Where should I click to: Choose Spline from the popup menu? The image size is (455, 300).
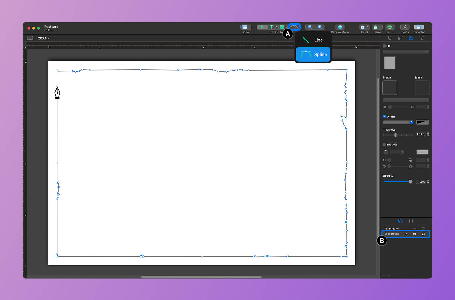tap(313, 54)
